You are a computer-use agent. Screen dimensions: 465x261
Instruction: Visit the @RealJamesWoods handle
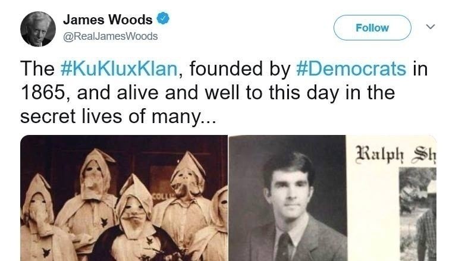coord(111,36)
